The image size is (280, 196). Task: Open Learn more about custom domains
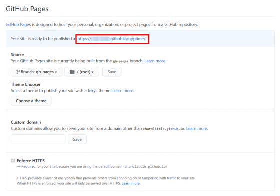click(197, 129)
